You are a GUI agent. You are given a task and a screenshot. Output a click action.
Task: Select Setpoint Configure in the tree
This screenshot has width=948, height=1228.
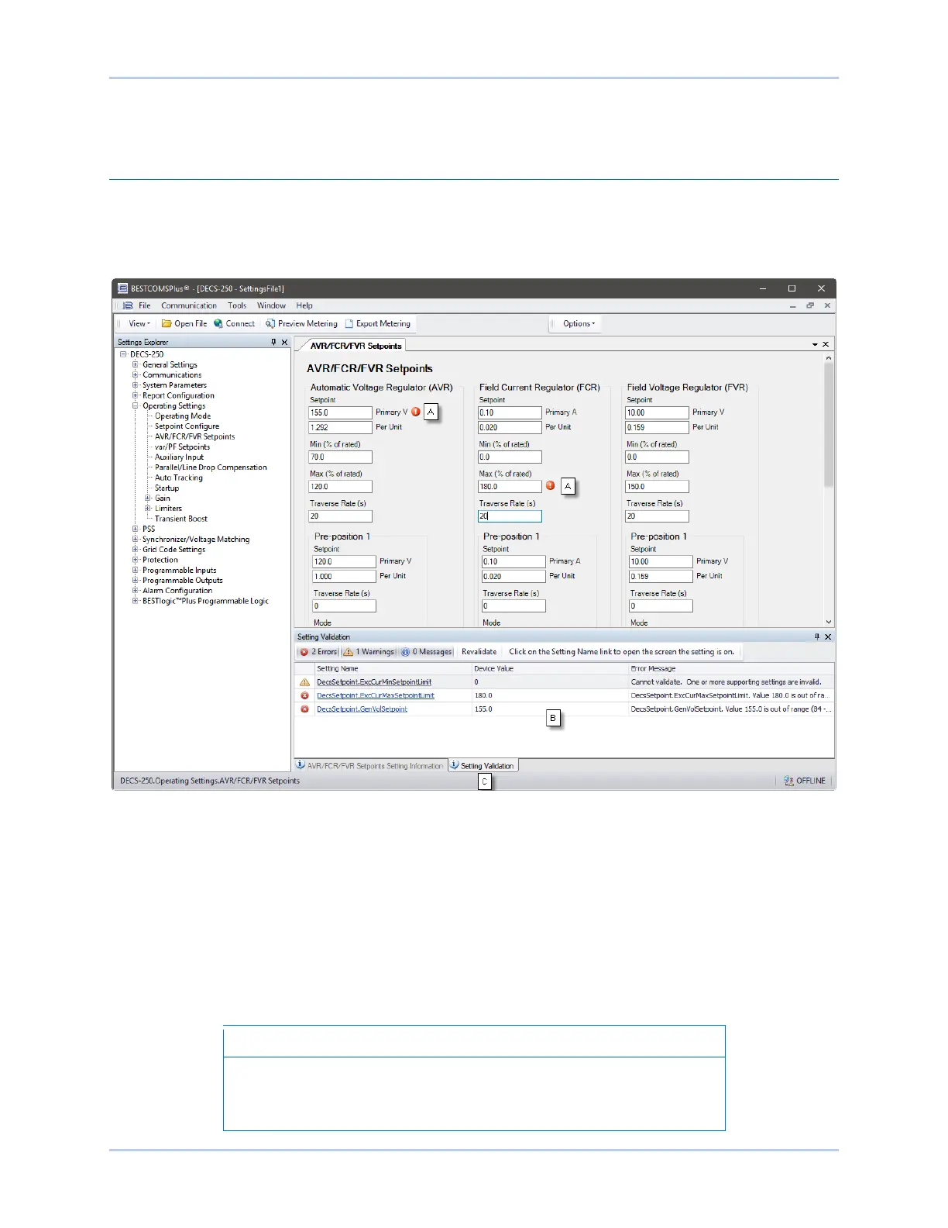pos(187,426)
